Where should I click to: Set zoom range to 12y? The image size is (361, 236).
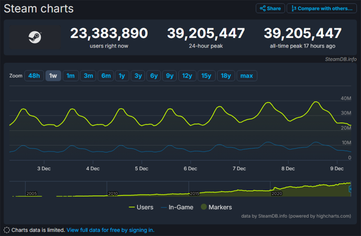coord(187,75)
